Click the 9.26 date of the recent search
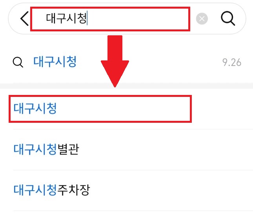 232,62
